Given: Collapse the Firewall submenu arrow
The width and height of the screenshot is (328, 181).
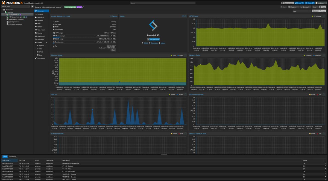Looking at the screenshot, I should (47, 42).
